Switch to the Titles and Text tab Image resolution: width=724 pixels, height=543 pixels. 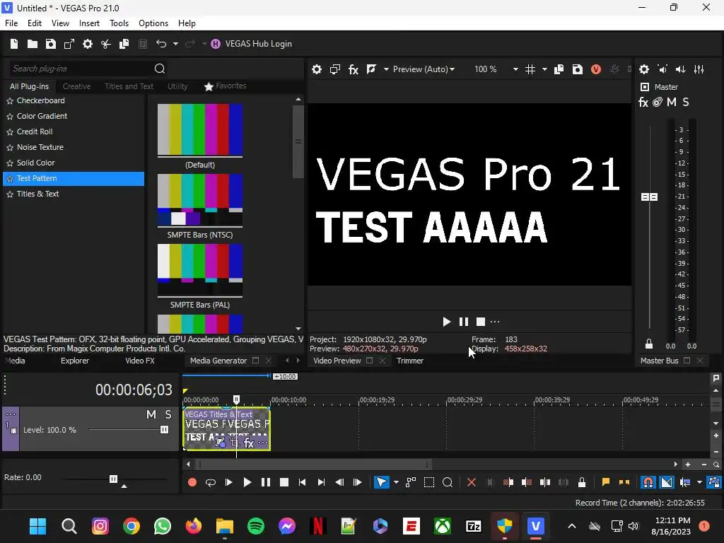129,86
